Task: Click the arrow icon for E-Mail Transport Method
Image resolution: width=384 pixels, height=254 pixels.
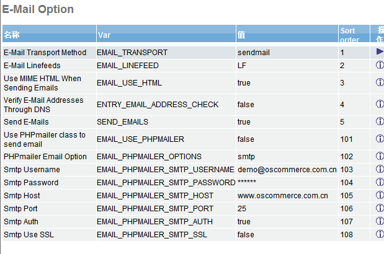Action: [380, 52]
